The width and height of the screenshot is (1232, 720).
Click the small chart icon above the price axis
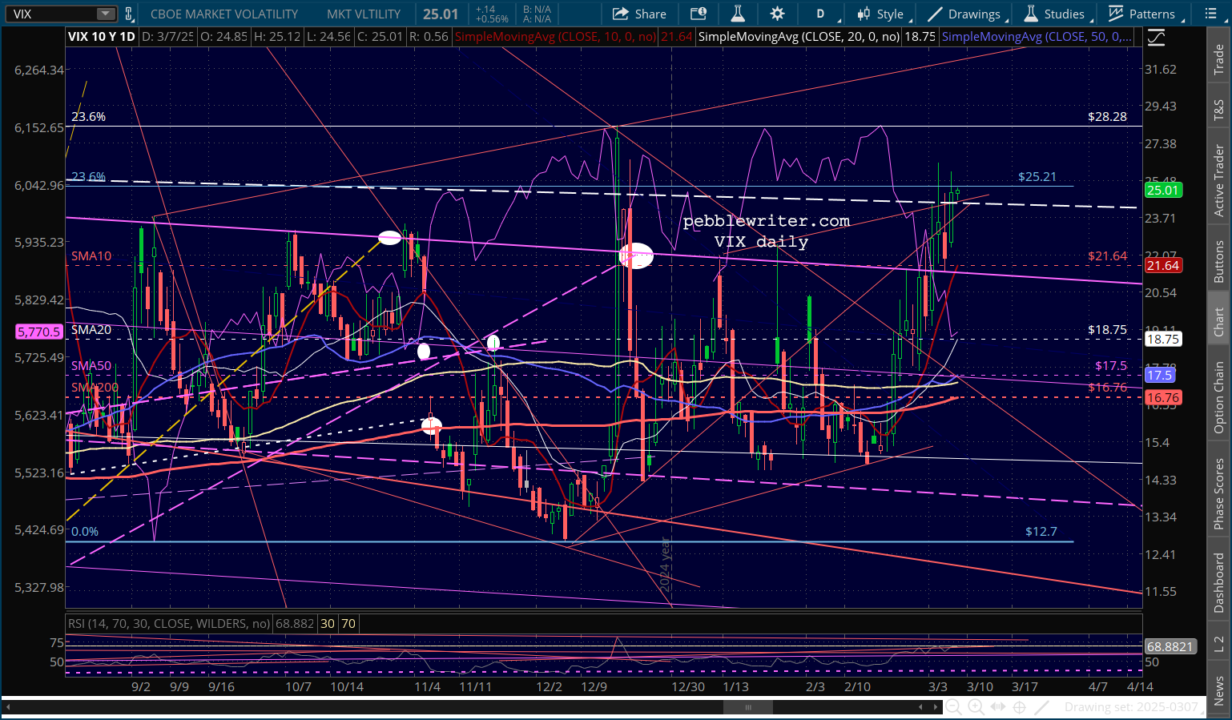pos(1156,38)
